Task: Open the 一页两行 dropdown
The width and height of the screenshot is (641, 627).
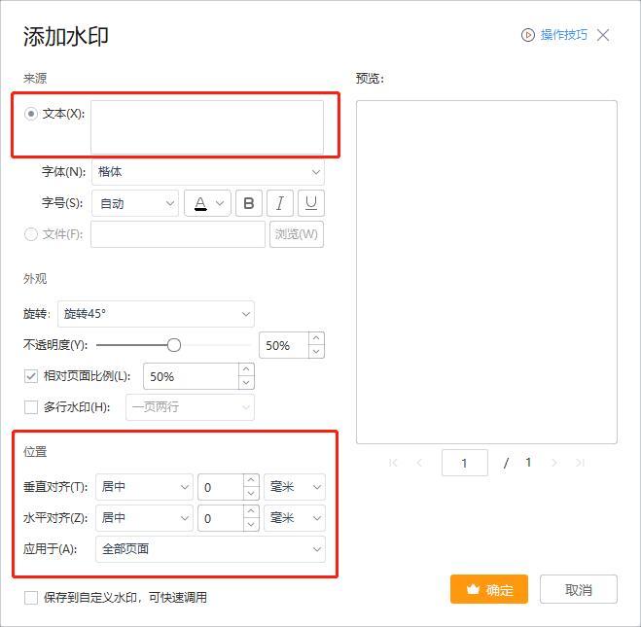Action: pos(190,407)
